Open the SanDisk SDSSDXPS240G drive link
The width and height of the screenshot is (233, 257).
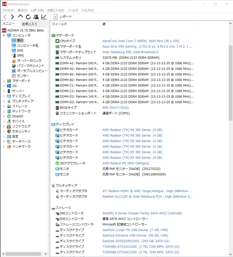tap(136, 241)
